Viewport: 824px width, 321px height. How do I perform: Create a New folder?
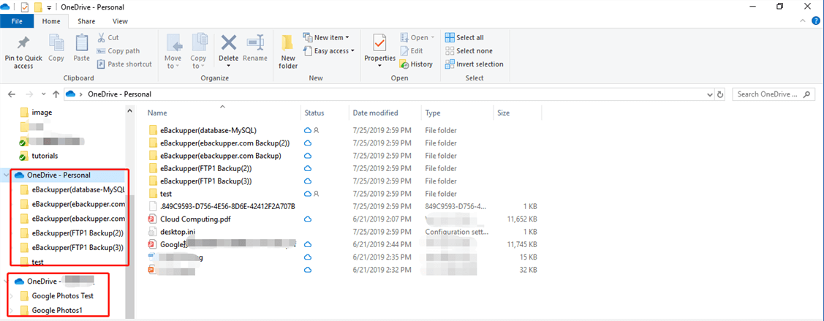288,51
